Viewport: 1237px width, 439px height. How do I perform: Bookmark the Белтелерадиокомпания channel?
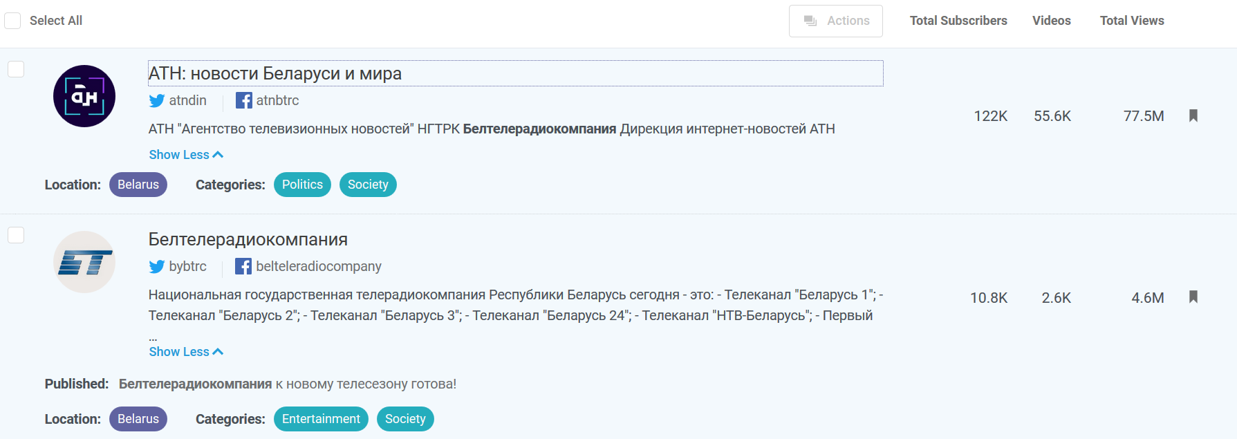pyautogui.click(x=1193, y=297)
